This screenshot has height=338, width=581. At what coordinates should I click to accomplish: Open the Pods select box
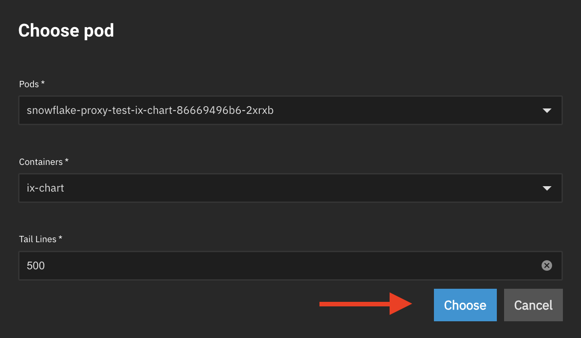(290, 110)
